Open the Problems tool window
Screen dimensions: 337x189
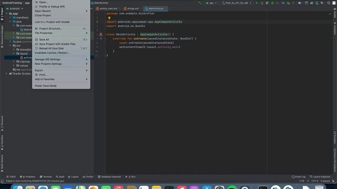27,177
